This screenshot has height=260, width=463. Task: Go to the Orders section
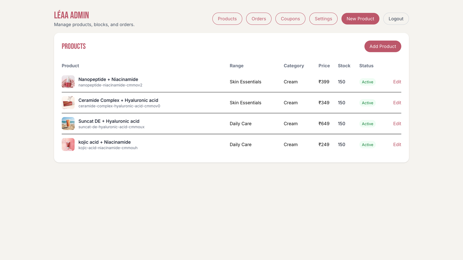coord(259,19)
